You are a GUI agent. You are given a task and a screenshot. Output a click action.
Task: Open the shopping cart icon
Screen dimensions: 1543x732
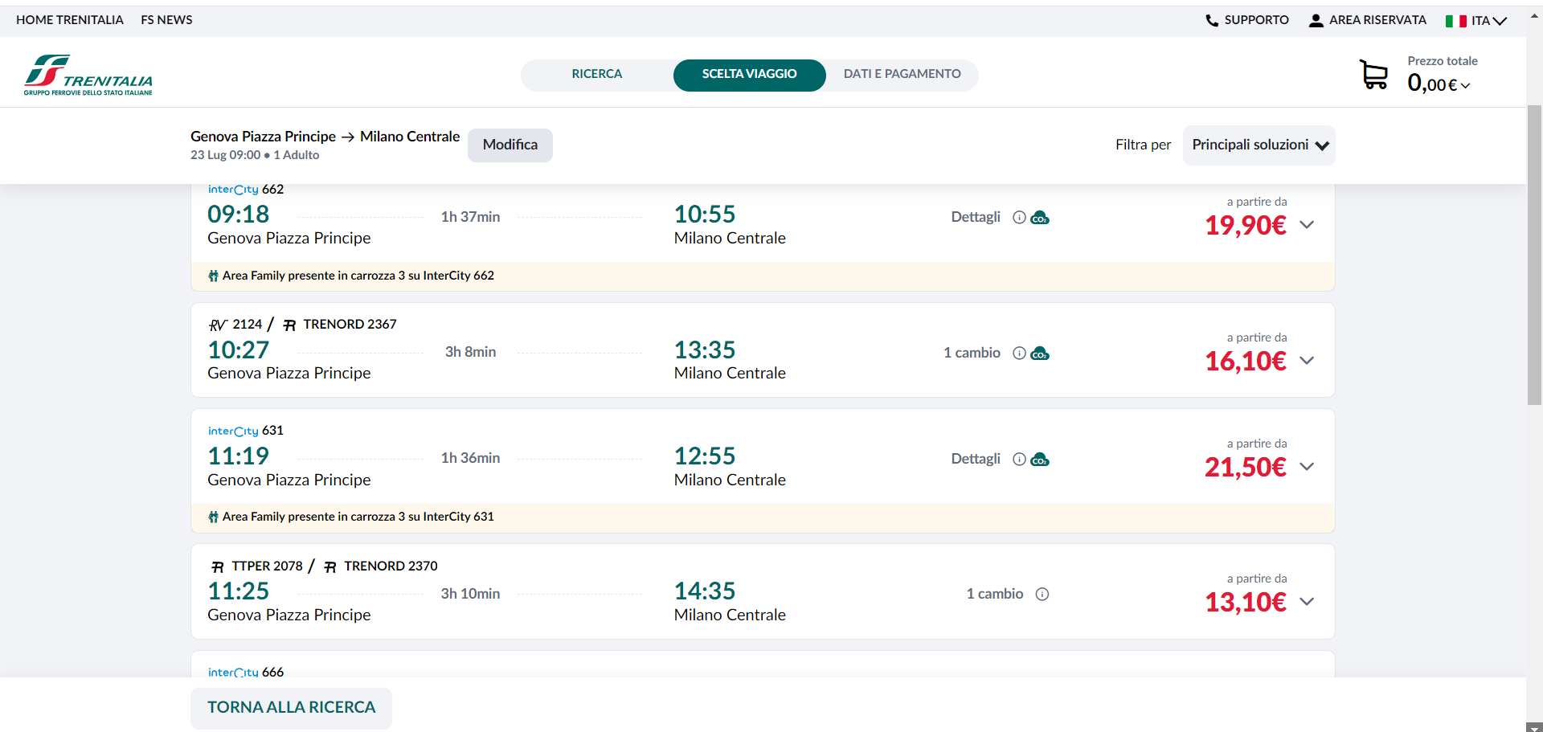pyautogui.click(x=1373, y=75)
